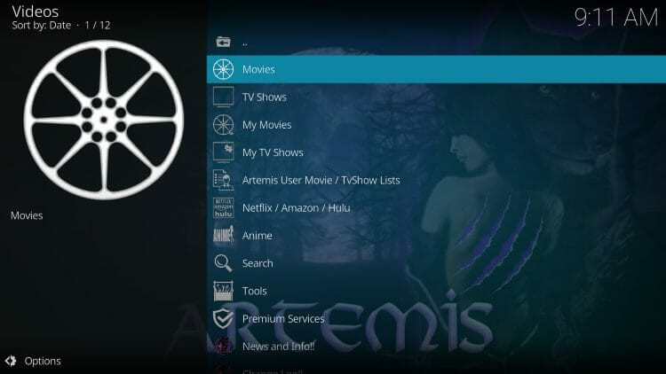Open the Movies menu entry
Screen dimensions: 666x374
click(436, 69)
